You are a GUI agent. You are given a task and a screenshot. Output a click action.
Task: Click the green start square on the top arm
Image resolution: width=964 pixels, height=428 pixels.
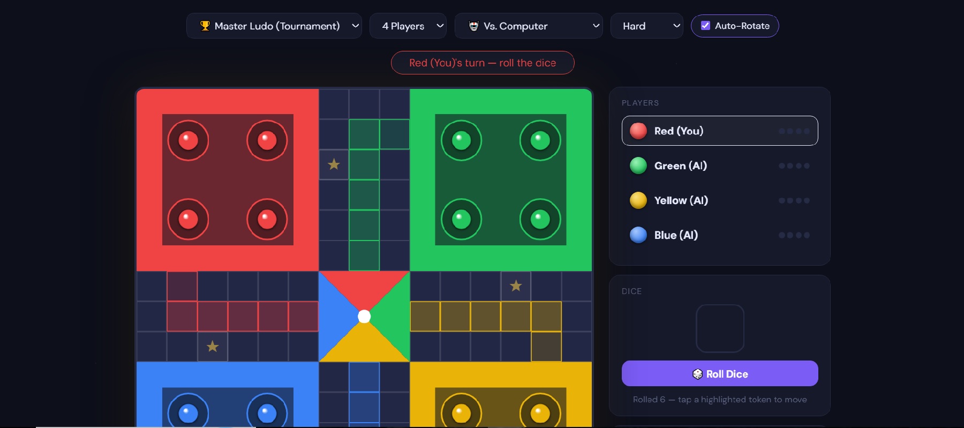pos(395,134)
